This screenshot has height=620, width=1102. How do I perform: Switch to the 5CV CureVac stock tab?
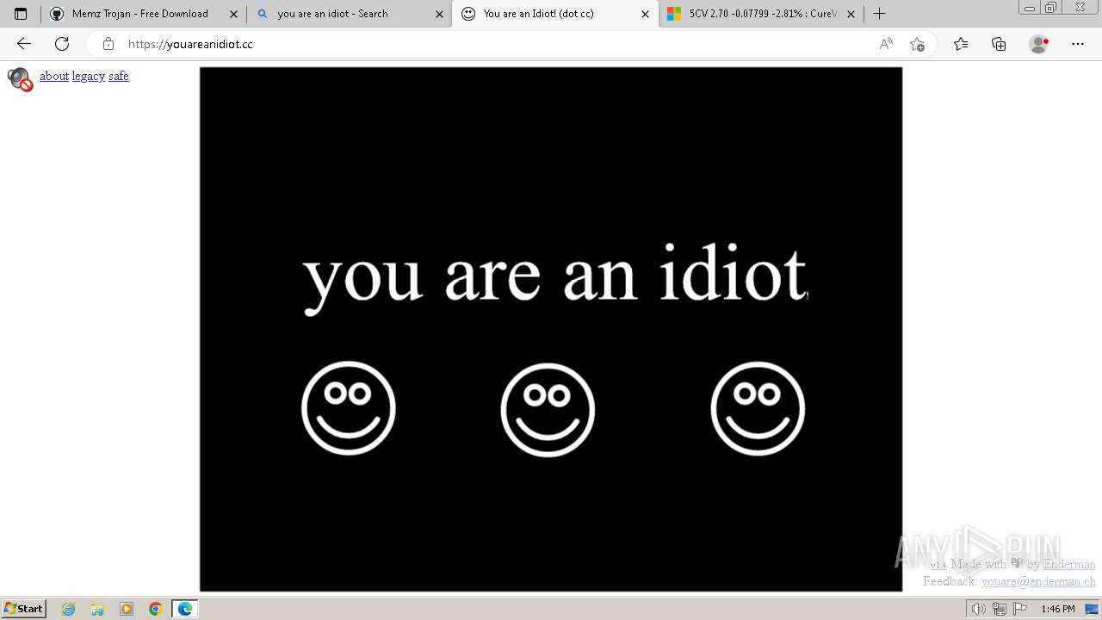pyautogui.click(x=761, y=14)
